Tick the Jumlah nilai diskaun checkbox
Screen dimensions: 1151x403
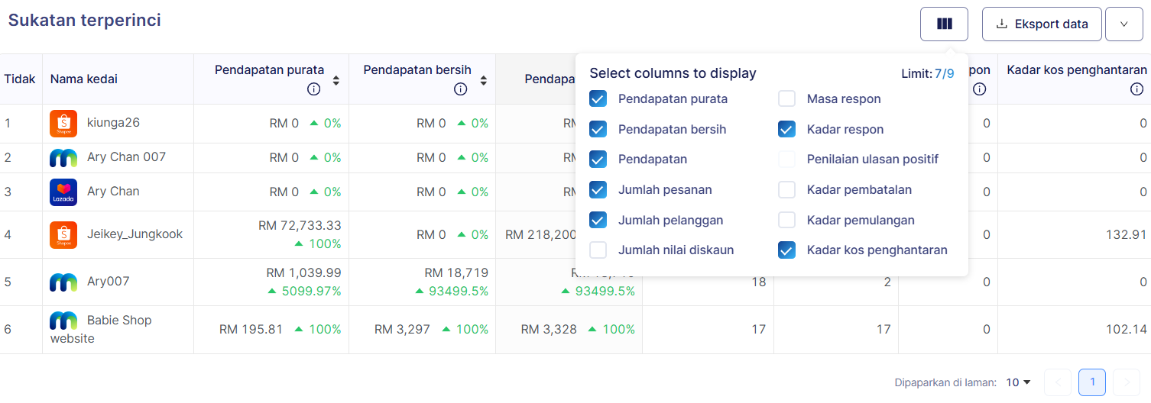(598, 250)
